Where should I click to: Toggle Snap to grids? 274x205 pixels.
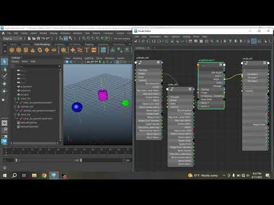click(84, 39)
